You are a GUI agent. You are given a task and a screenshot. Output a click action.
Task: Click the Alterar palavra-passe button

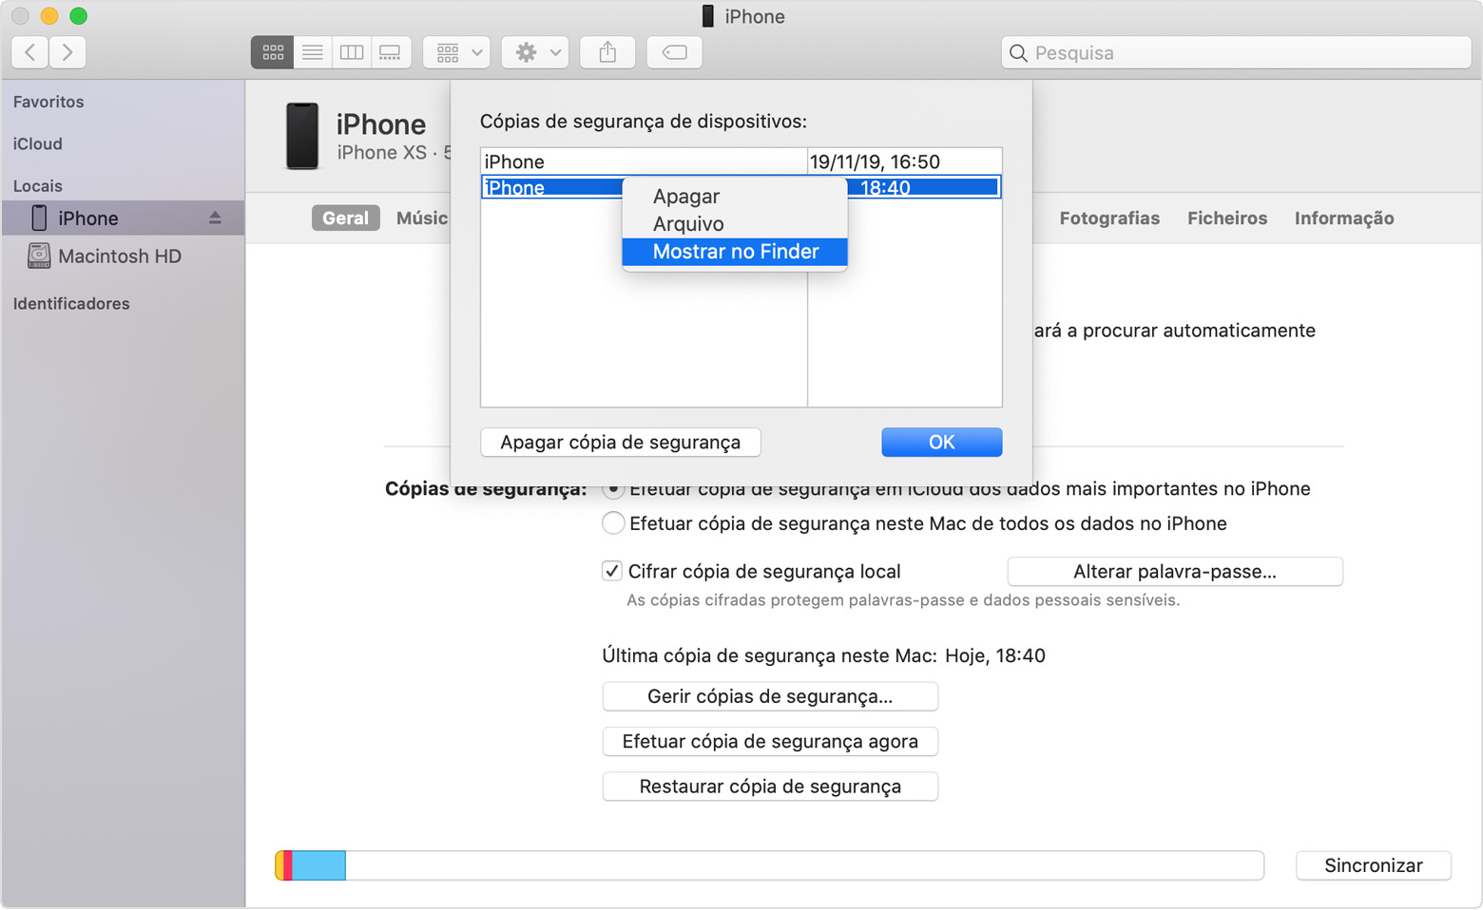point(1175,571)
